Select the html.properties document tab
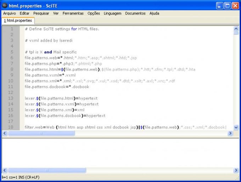Screen dimensions: 241x182 [18, 21]
